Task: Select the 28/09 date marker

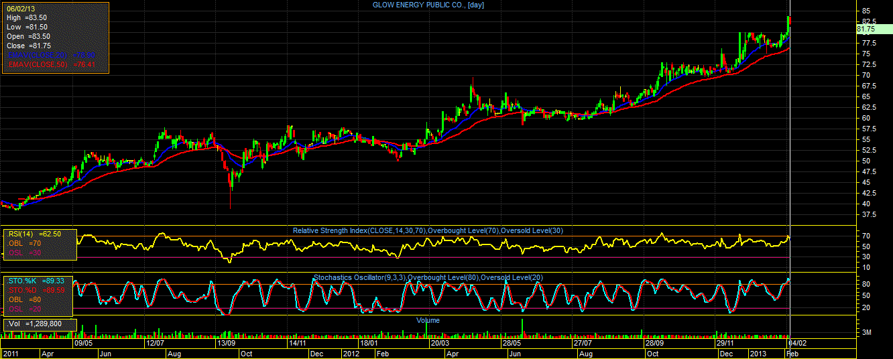Action: click(x=654, y=342)
